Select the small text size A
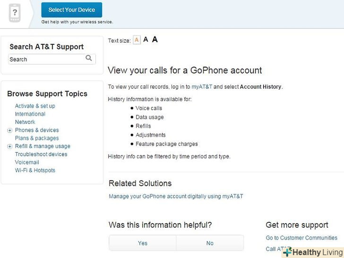The height and width of the screenshot is (258, 344). tap(137, 40)
